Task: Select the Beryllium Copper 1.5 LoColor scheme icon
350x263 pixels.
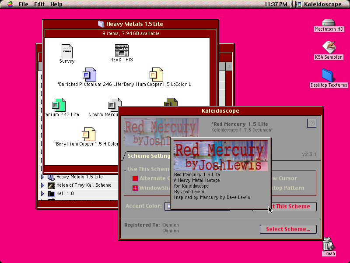Action: pyautogui.click(x=156, y=75)
